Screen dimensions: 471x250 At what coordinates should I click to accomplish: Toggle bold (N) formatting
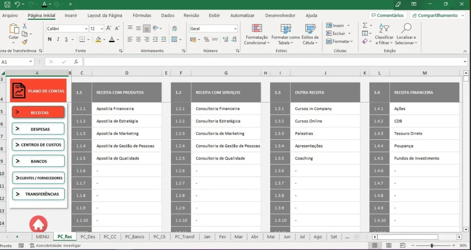tap(49, 39)
